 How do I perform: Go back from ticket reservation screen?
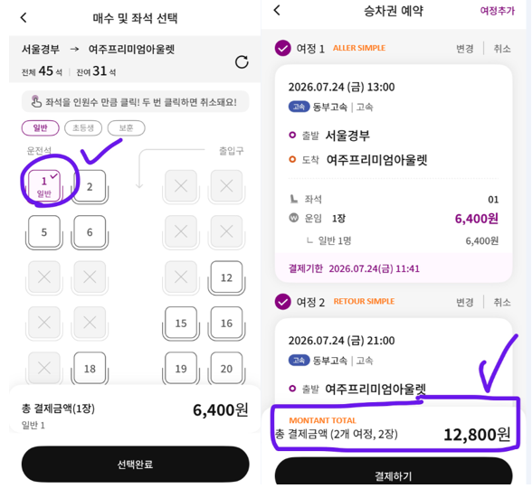277,10
